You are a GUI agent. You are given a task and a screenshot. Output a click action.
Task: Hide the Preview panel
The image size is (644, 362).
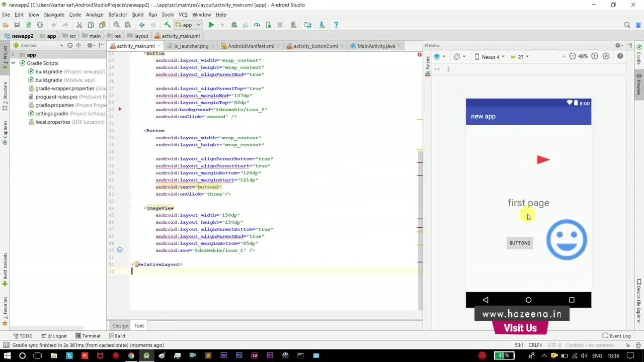(630, 45)
